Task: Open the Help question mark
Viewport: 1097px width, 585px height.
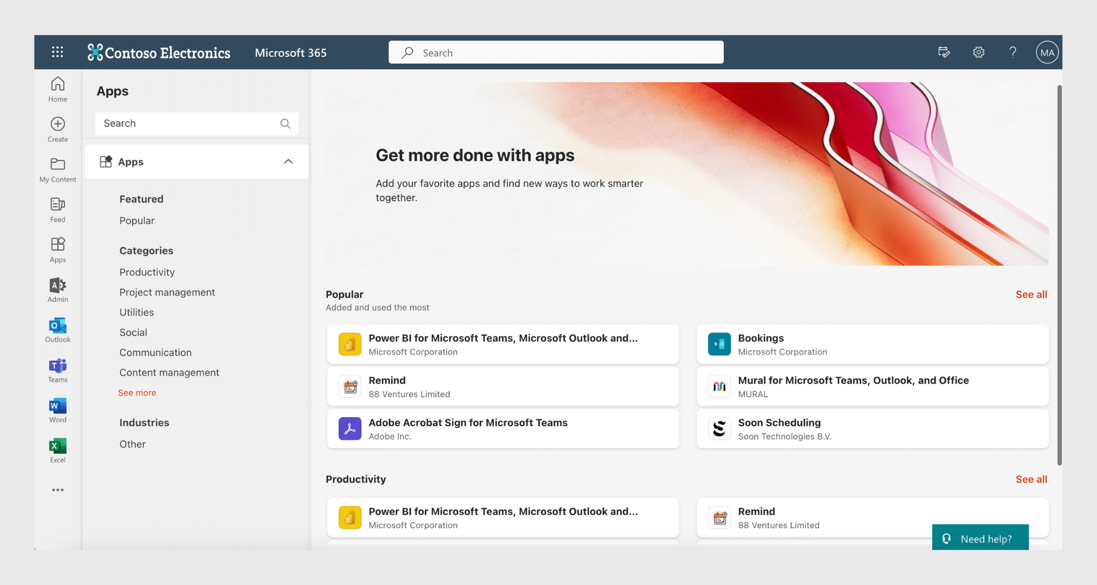Action: (1012, 52)
